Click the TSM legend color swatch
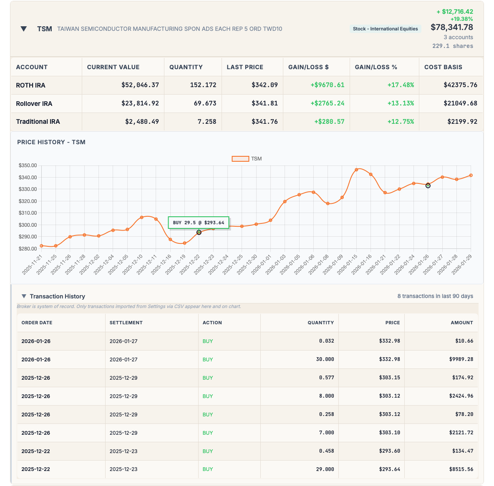 241,158
